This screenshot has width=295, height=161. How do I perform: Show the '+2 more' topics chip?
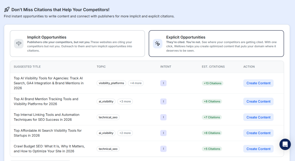click(x=125, y=133)
